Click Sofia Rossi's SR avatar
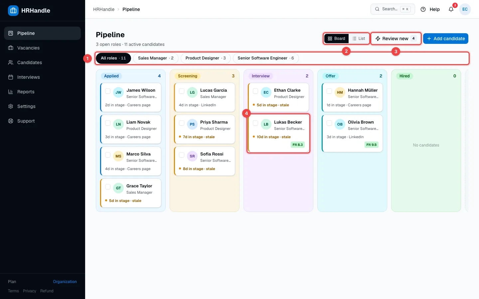479x299 pixels. [192, 156]
